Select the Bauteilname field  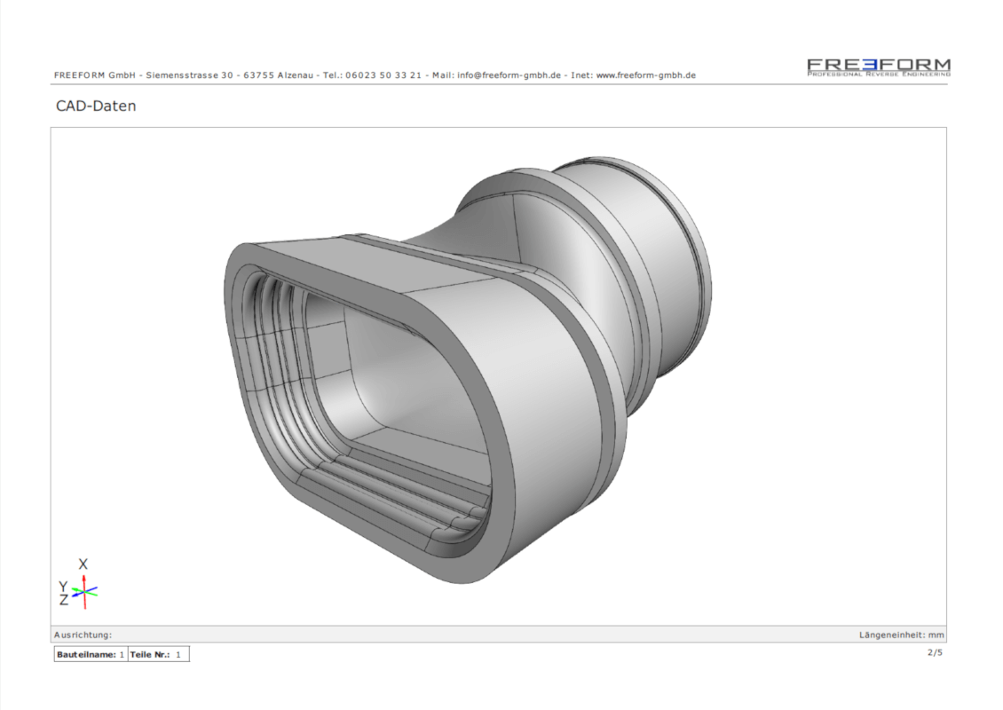91,654
